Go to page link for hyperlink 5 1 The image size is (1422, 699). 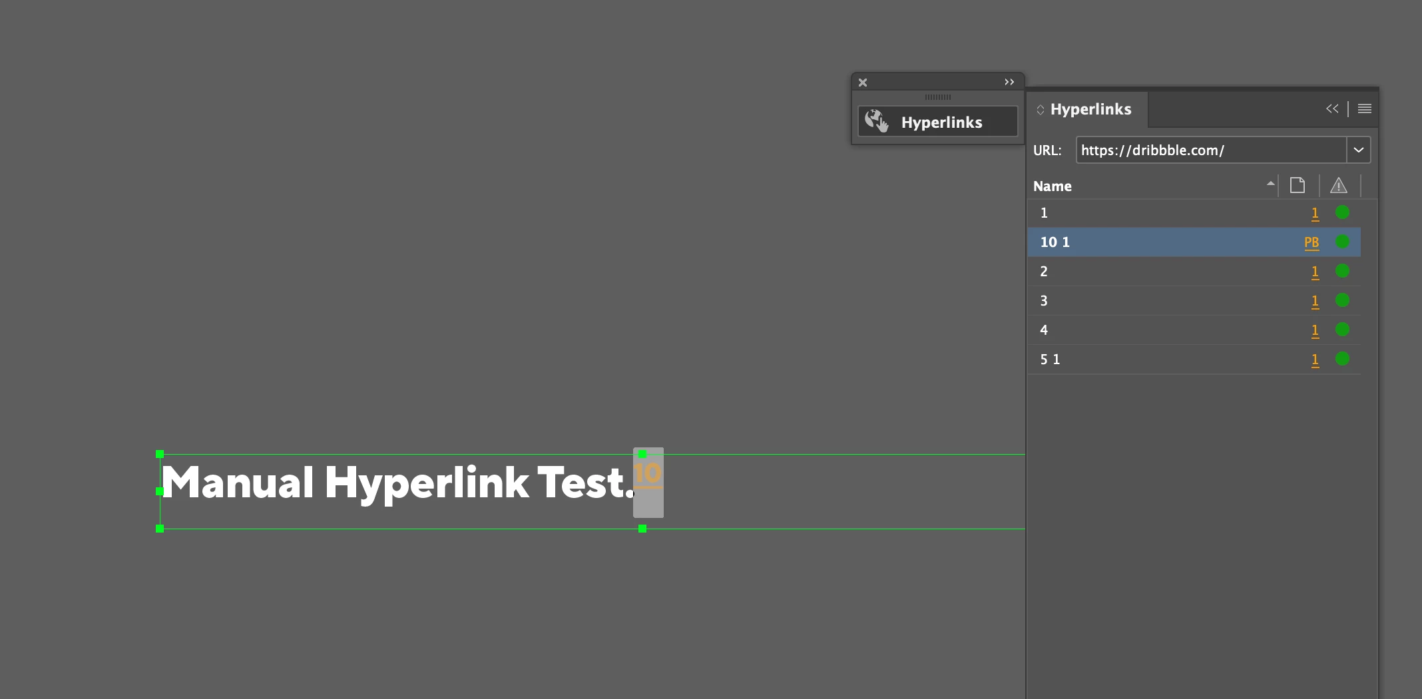(x=1315, y=360)
